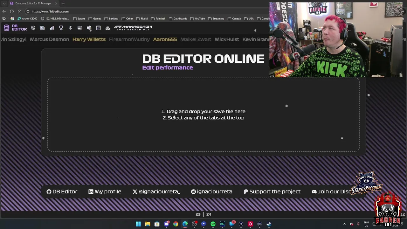Image resolution: width=407 pixels, height=229 pixels.
Task: Click Support the project link
Action: tap(272, 191)
